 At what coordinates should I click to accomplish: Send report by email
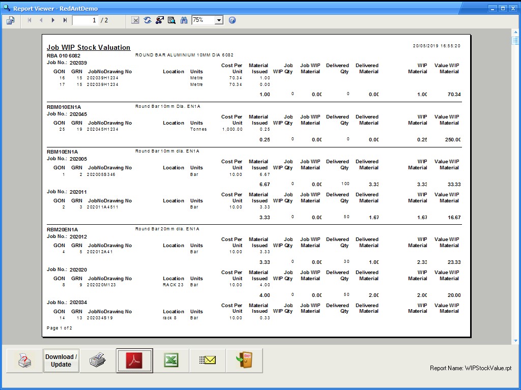pyautogui.click(x=208, y=361)
